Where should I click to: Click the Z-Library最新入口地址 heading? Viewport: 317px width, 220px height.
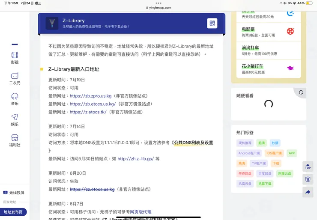tap(74, 69)
